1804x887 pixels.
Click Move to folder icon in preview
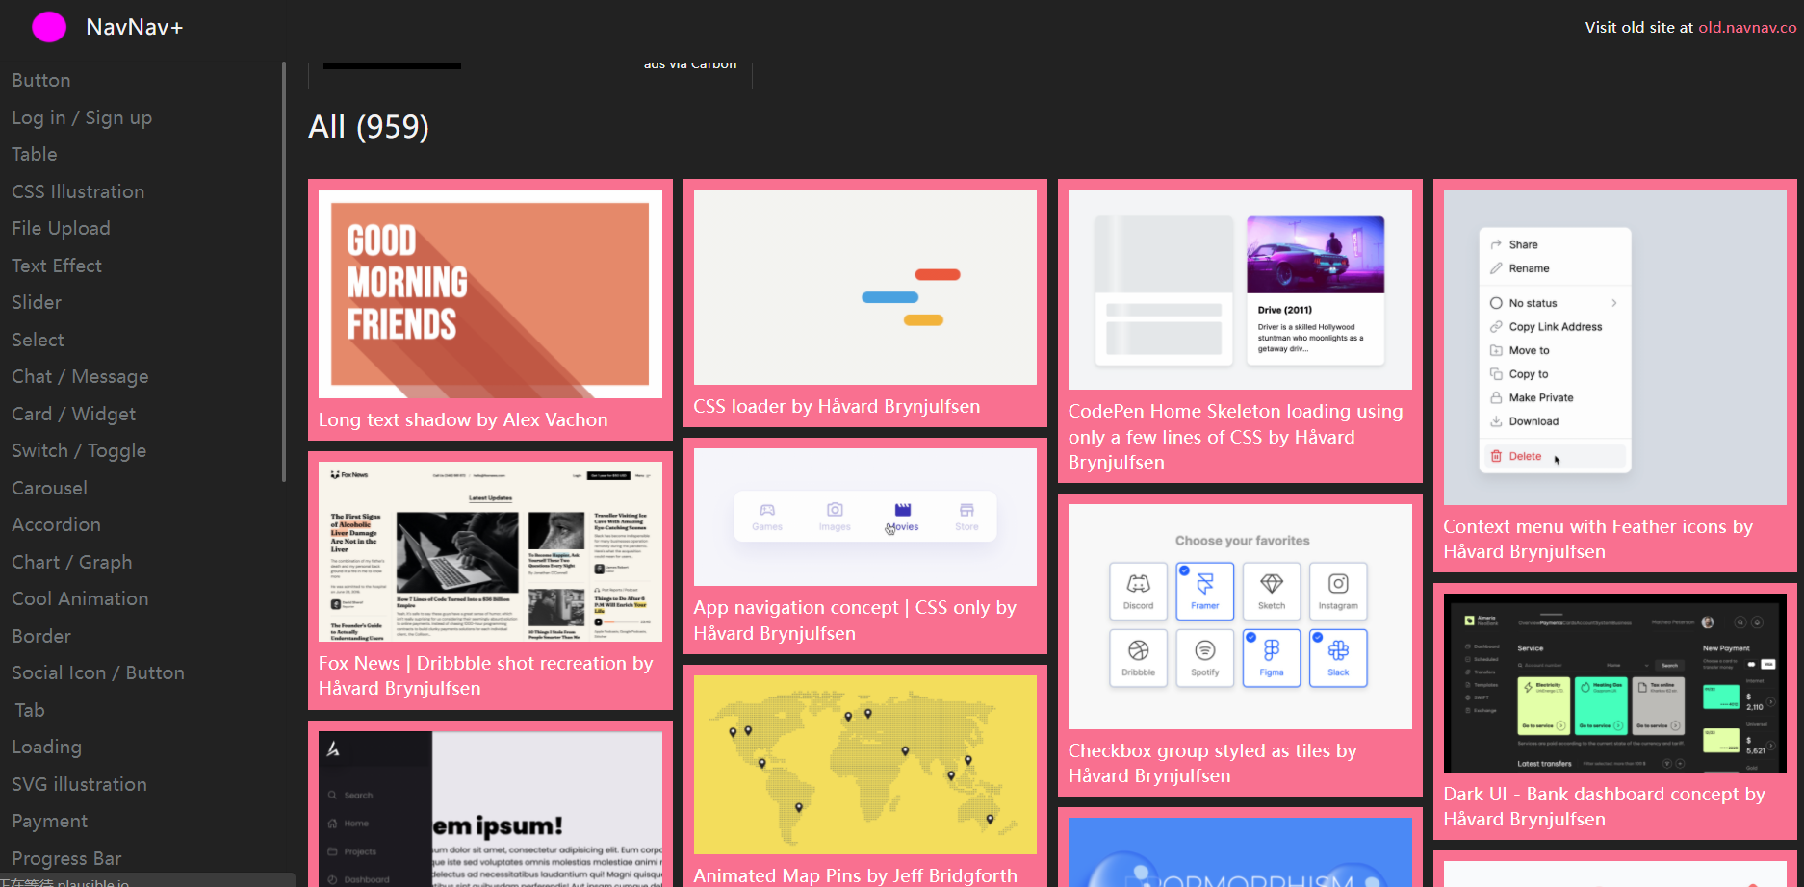pos(1496,350)
